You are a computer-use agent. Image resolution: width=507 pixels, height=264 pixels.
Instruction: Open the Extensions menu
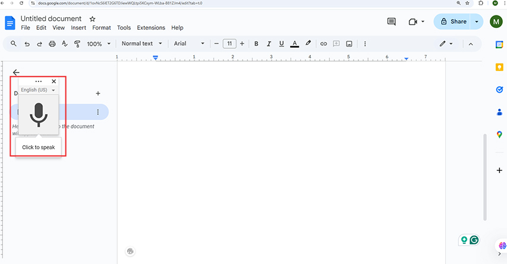(151, 28)
